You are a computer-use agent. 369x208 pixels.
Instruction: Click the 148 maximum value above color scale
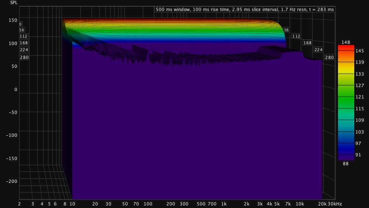click(x=346, y=42)
